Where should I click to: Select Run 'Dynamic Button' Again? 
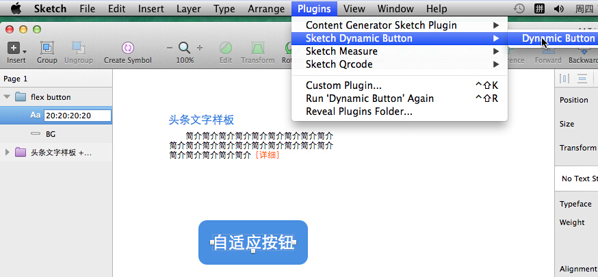(369, 98)
